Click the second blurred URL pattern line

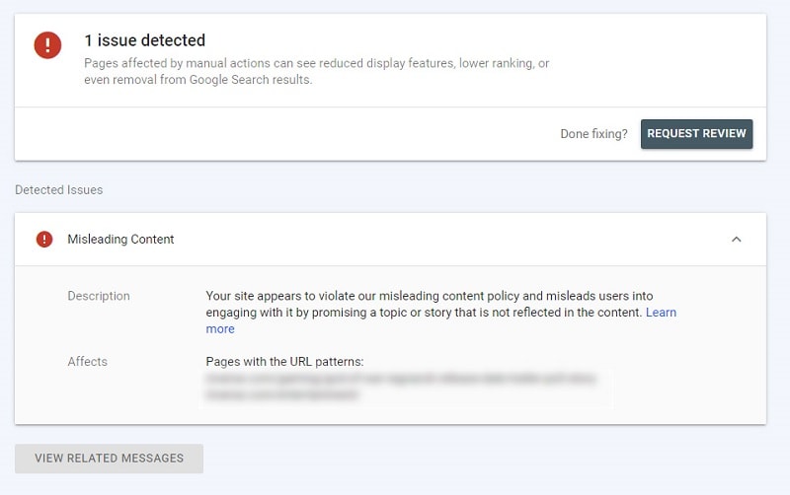click(x=282, y=394)
